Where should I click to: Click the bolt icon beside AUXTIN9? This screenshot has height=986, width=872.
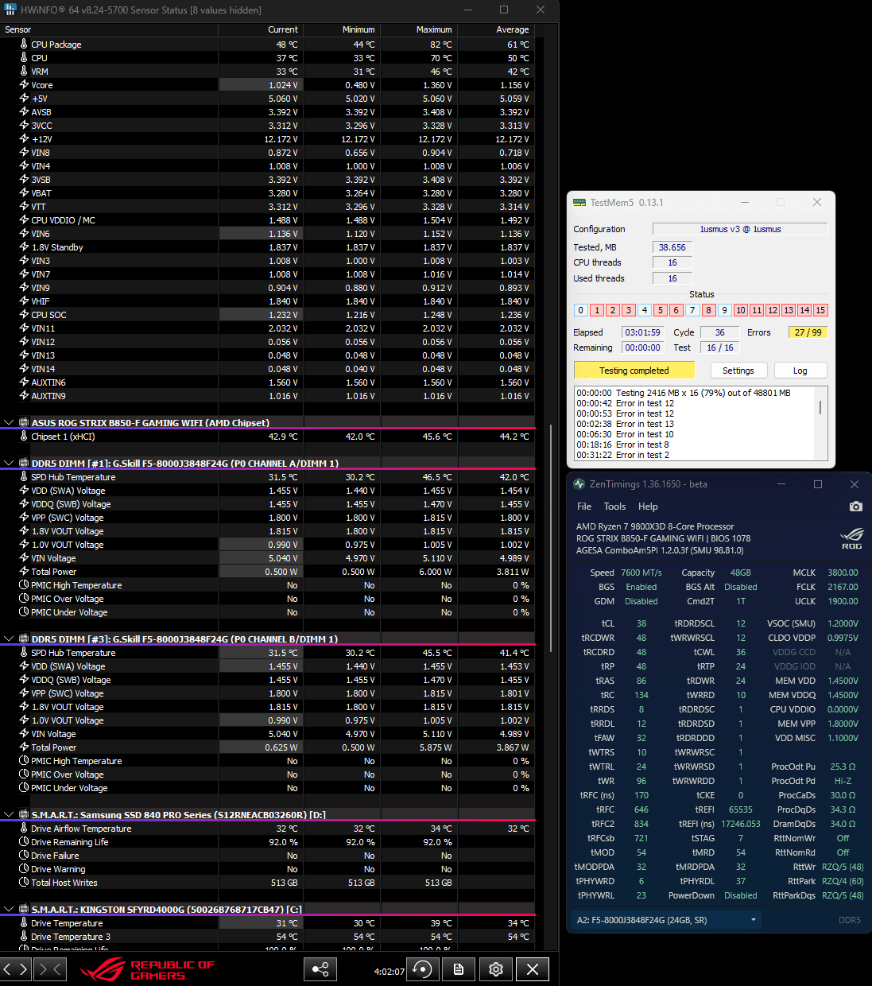click(24, 396)
